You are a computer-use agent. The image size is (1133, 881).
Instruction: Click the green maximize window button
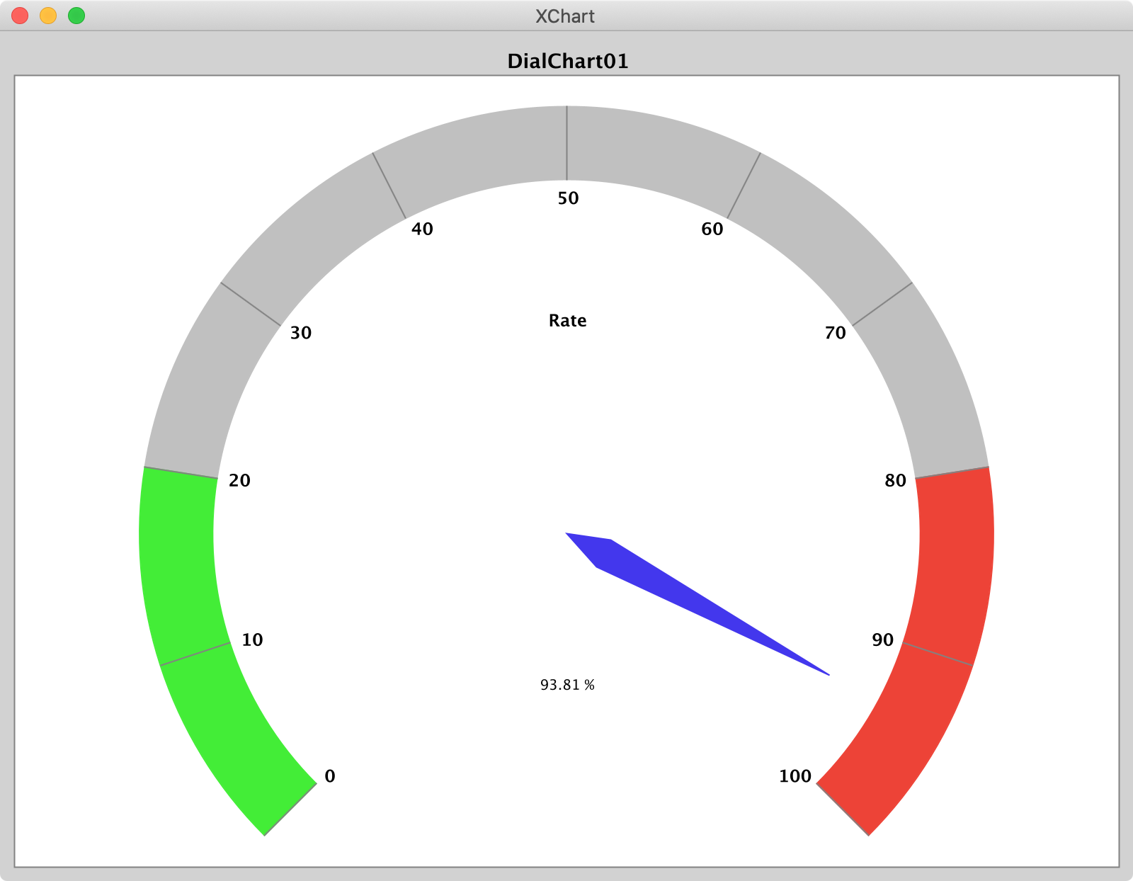coord(76,16)
